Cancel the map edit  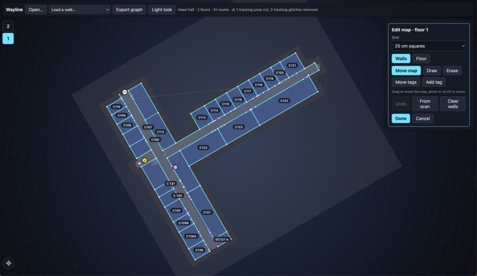423,118
